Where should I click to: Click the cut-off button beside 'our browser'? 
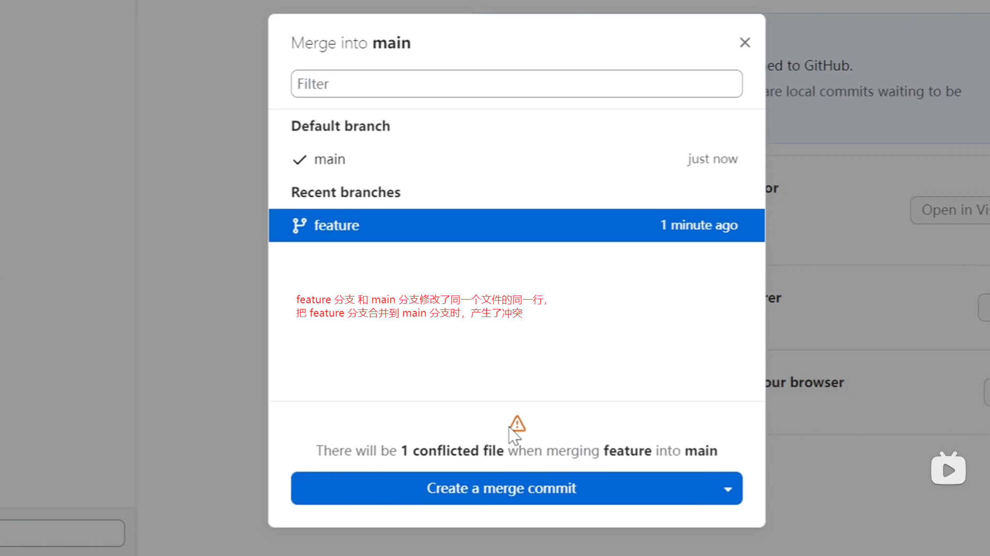pos(986,392)
